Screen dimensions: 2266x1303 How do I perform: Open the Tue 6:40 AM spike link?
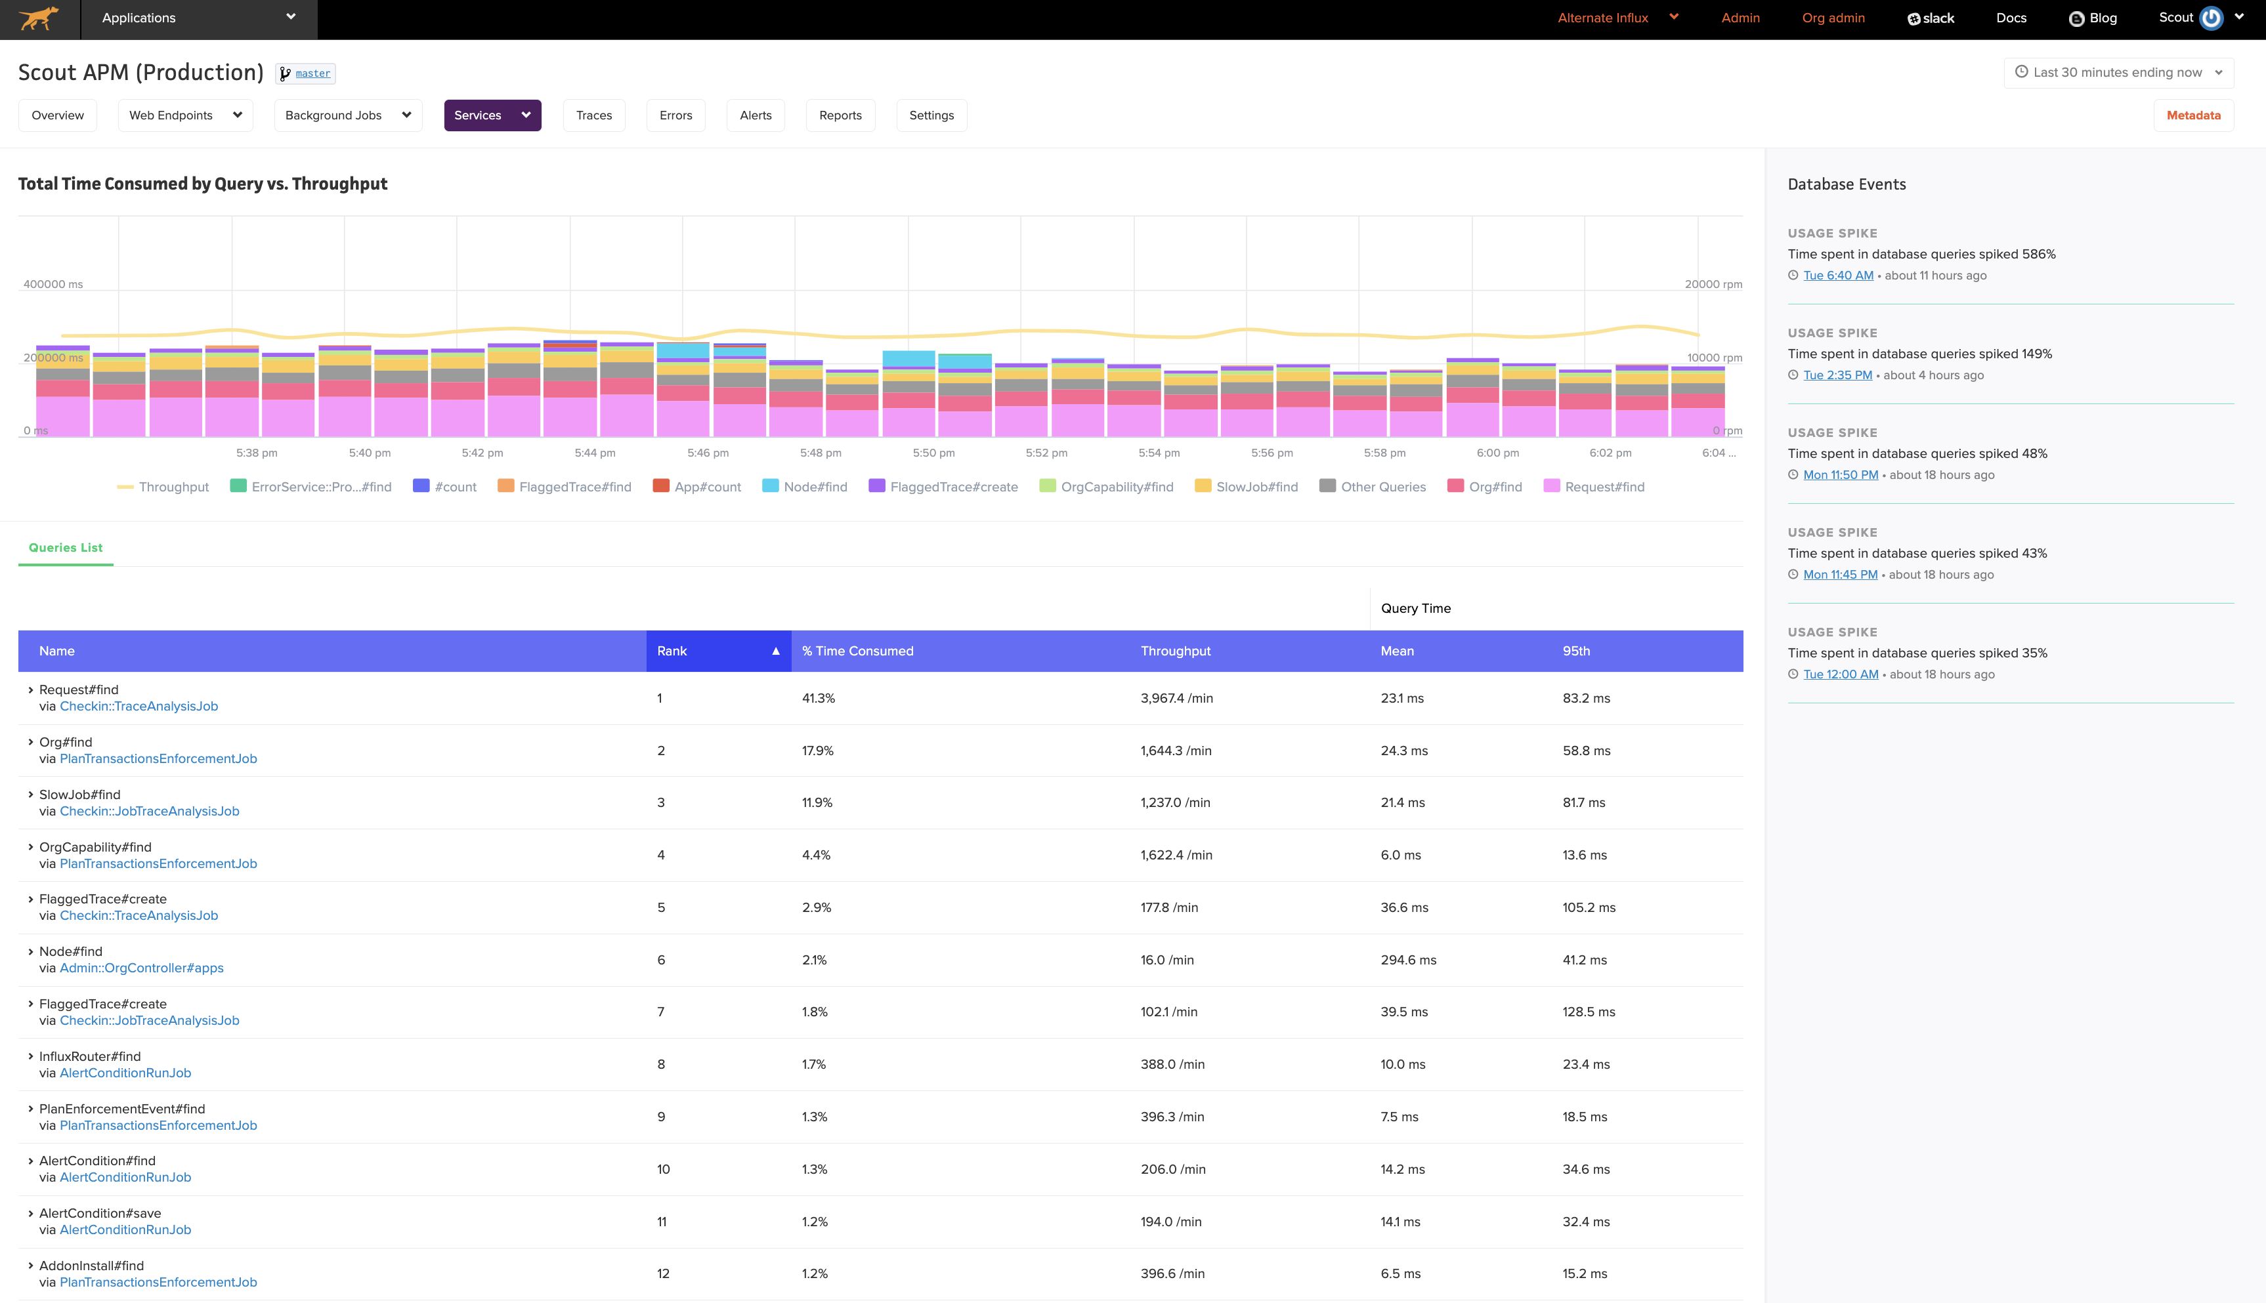click(1838, 276)
